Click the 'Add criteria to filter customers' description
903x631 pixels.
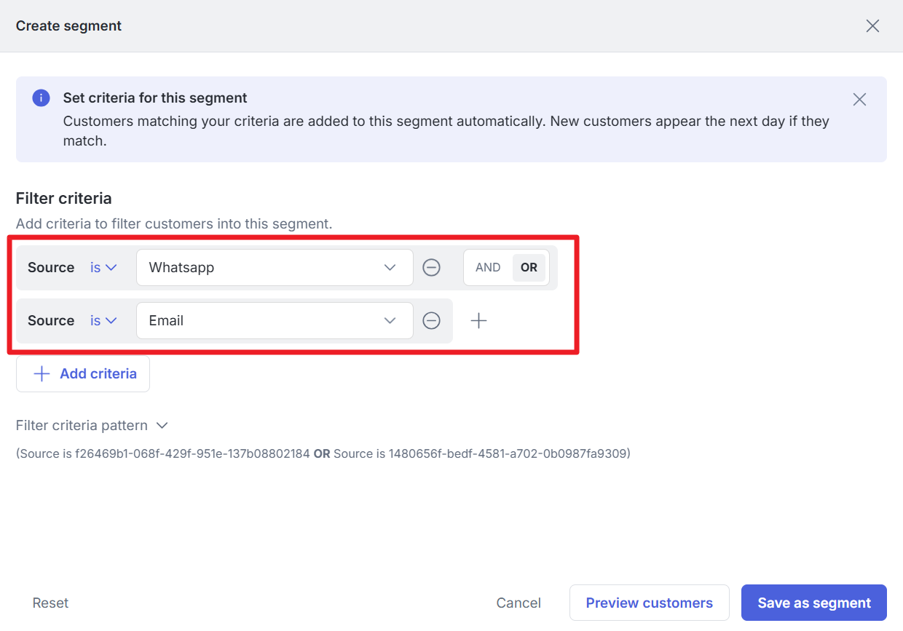(174, 223)
